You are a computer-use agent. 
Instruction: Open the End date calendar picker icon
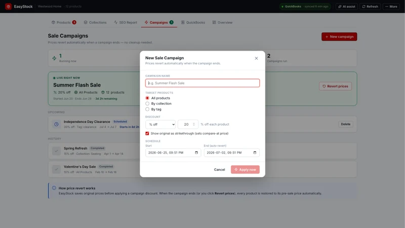tap(255, 153)
